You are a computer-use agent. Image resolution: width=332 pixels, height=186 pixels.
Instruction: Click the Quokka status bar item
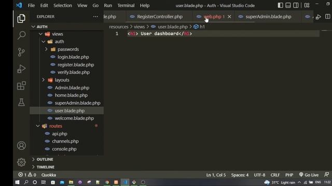49,175
